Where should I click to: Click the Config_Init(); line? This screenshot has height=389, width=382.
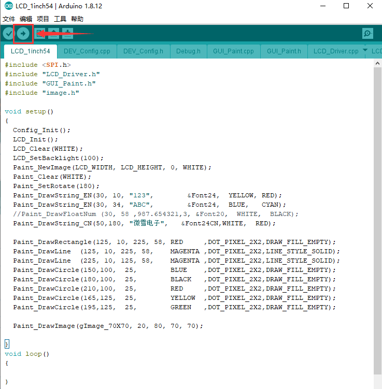click(x=41, y=130)
